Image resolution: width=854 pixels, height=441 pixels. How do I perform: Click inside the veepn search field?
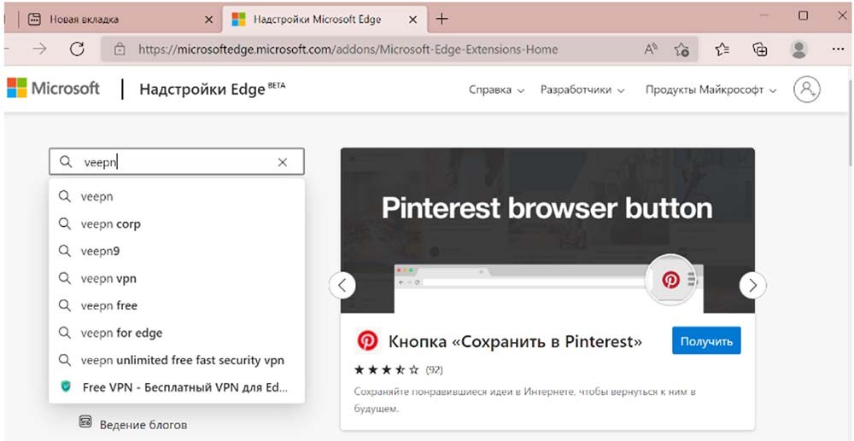(x=177, y=162)
